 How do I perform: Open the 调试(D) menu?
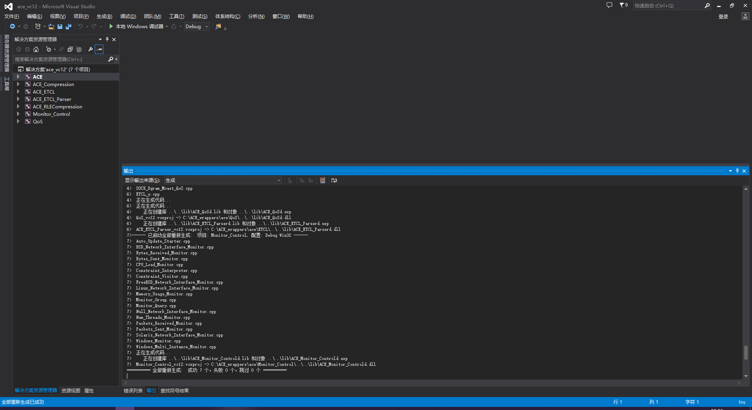pos(127,16)
